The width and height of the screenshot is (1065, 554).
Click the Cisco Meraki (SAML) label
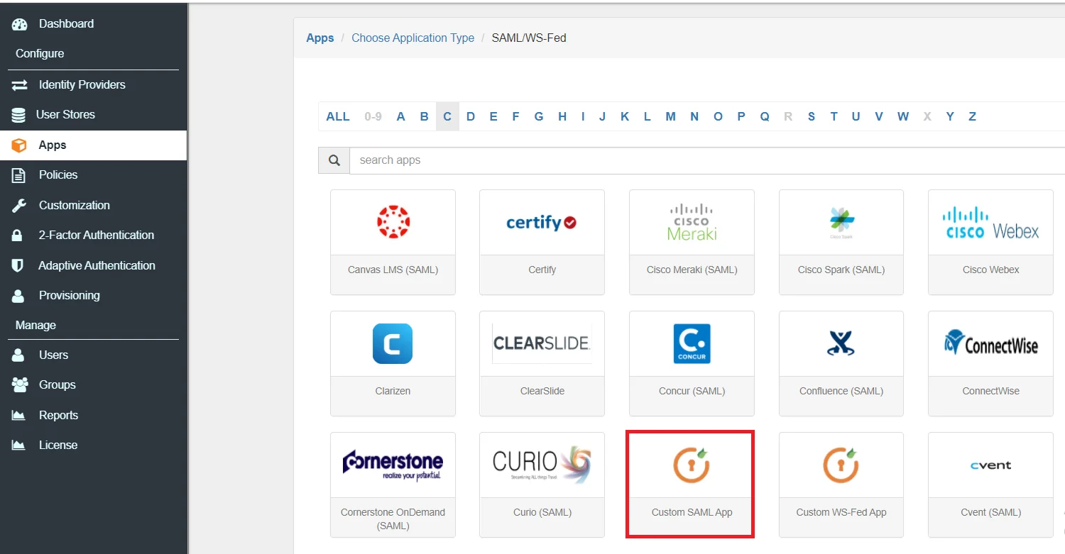click(692, 270)
